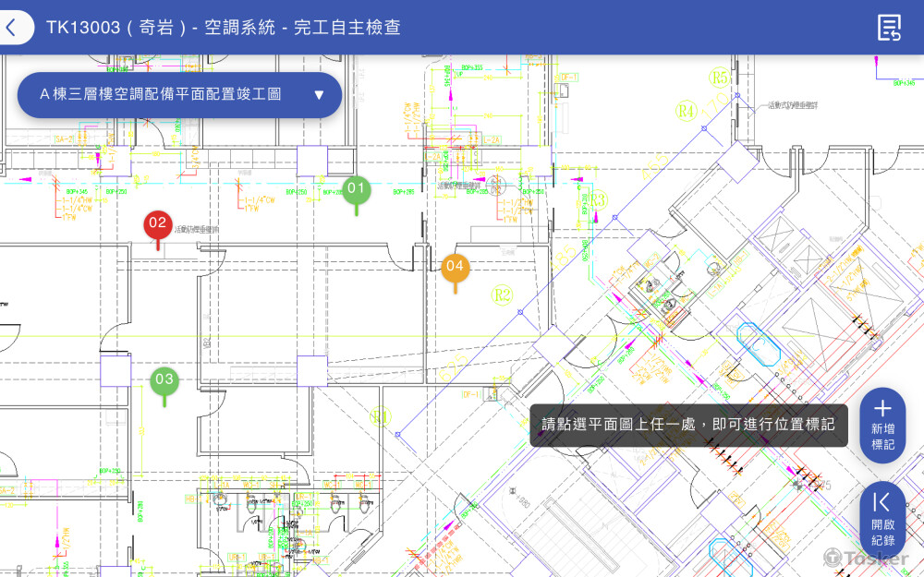The width and height of the screenshot is (924, 577).
Task: Select red location marker 02
Action: pyautogui.click(x=157, y=224)
